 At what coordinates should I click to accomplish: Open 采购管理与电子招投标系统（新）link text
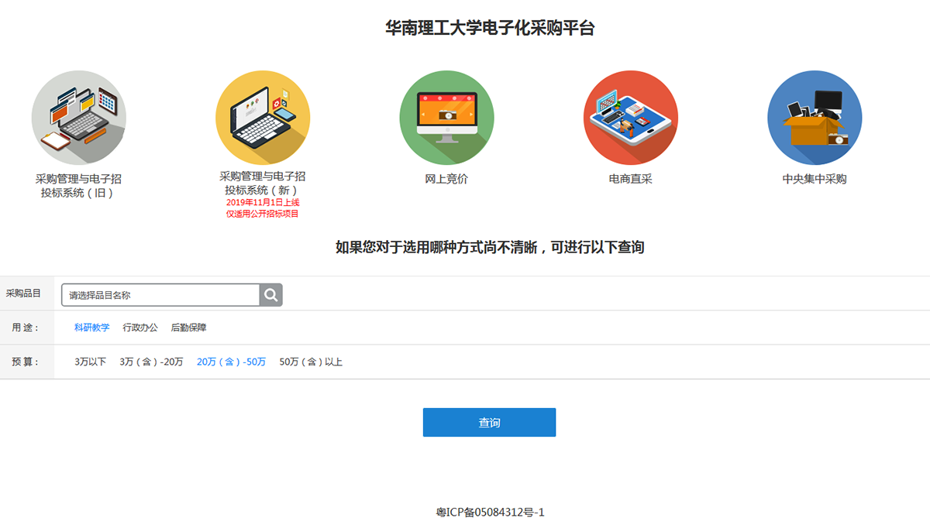point(263,183)
